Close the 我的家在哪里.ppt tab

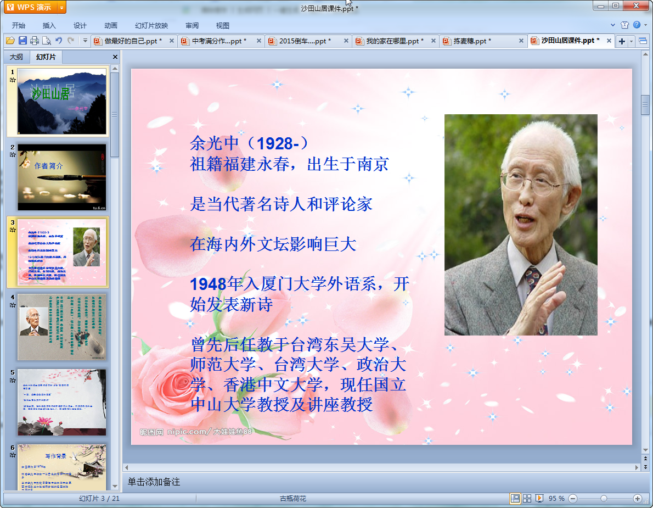[x=433, y=41]
